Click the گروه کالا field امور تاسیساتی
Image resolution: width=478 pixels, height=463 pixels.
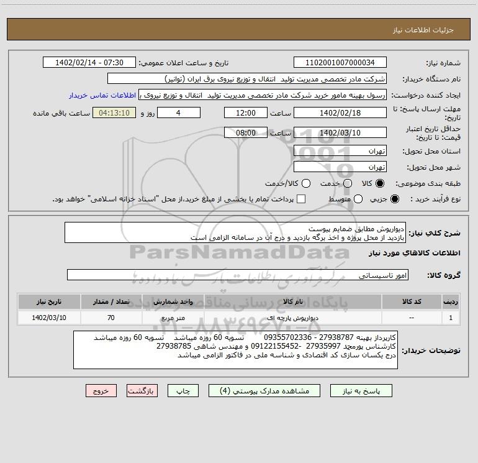click(238, 275)
